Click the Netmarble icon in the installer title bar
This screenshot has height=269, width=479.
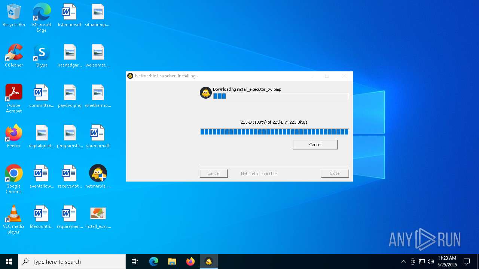[x=130, y=76]
